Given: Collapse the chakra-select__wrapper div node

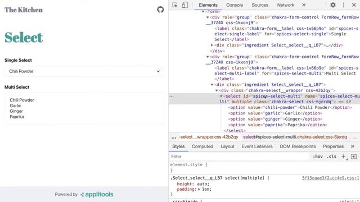Looking at the screenshot, I should [x=217, y=90].
